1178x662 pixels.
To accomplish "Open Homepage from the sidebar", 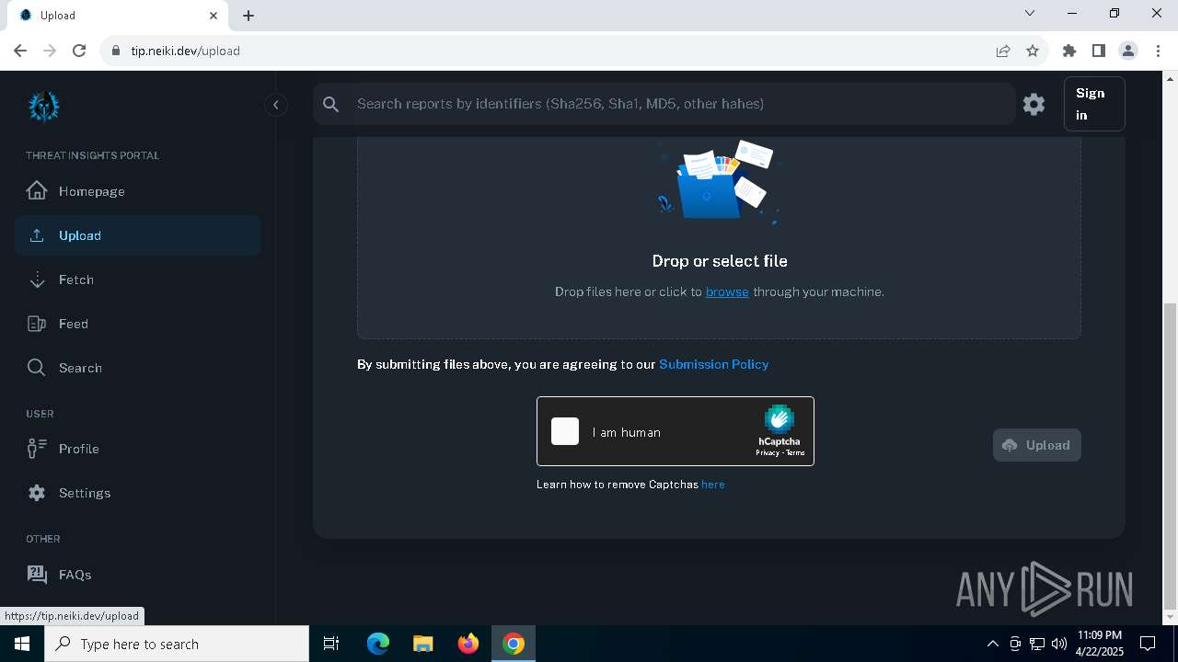I will [138, 191].
